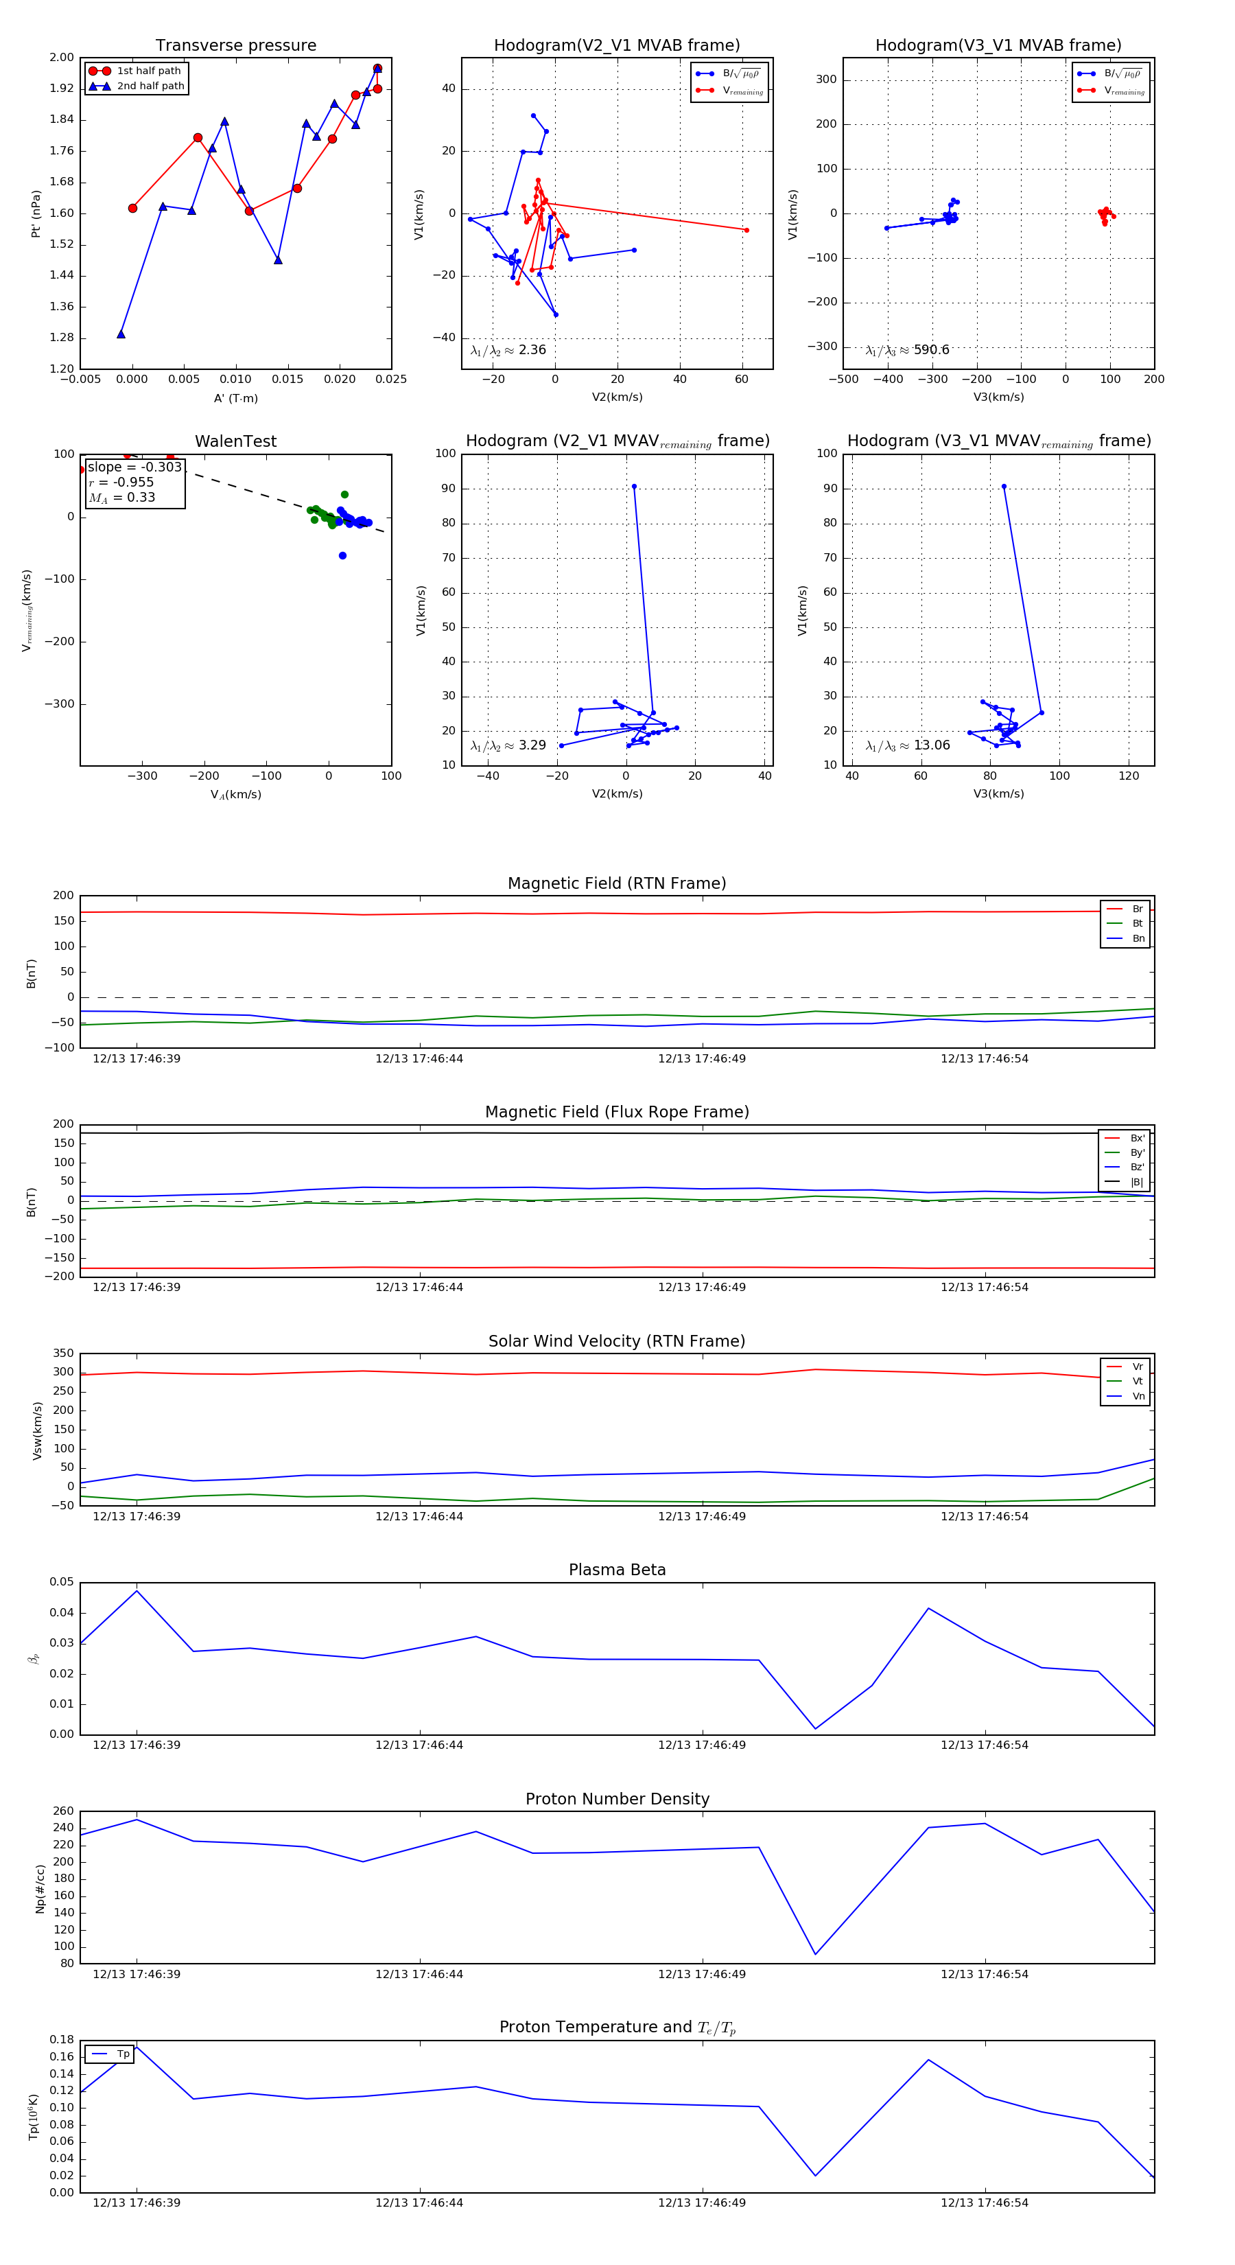Click B/√μ0ρ legend entry in V3_V1 MVAB hodogram
1235x2265 pixels.
1111,74
